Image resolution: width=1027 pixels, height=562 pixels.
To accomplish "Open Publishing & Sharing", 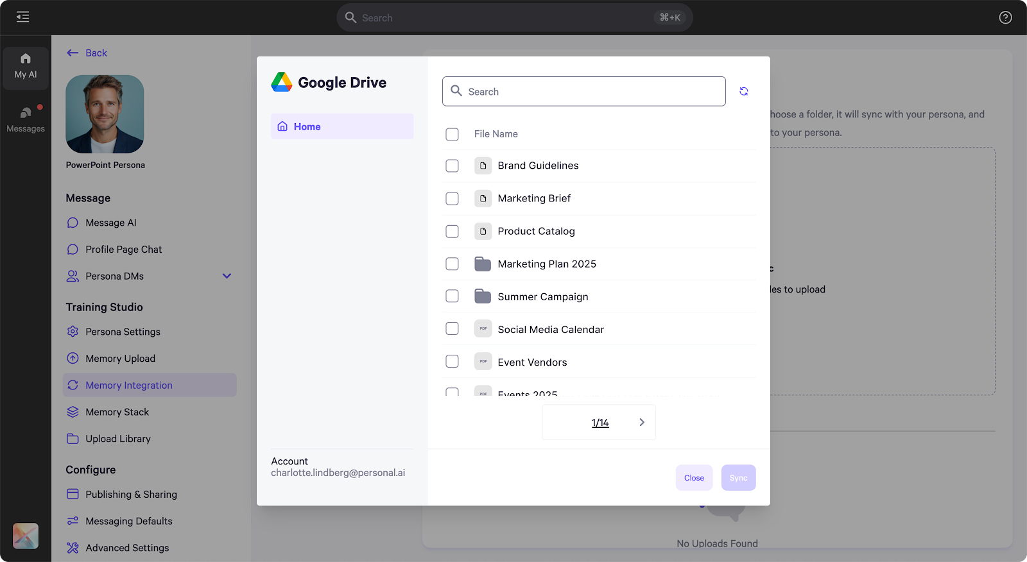I will click(x=132, y=495).
